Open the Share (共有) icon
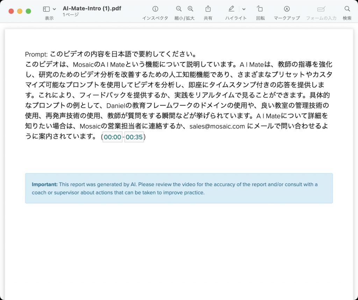Viewport: 358px width, 300px height. tap(208, 9)
